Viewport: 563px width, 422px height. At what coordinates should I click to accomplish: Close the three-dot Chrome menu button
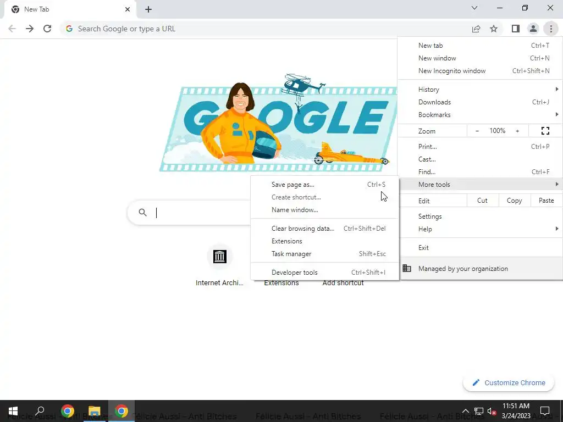point(551,29)
